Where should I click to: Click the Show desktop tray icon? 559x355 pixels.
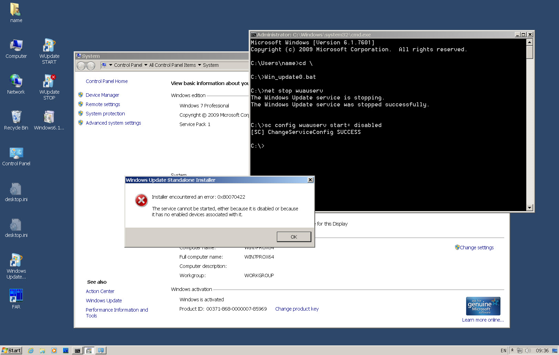click(555, 351)
